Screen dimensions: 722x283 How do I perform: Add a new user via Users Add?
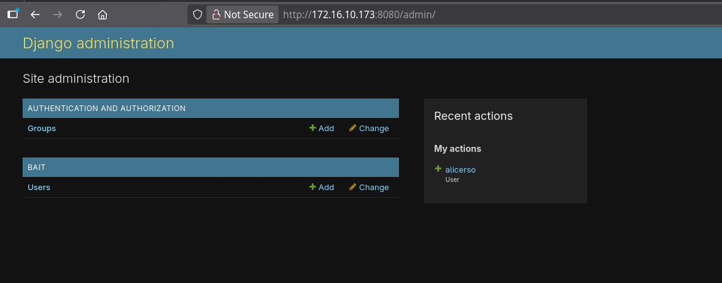322,188
